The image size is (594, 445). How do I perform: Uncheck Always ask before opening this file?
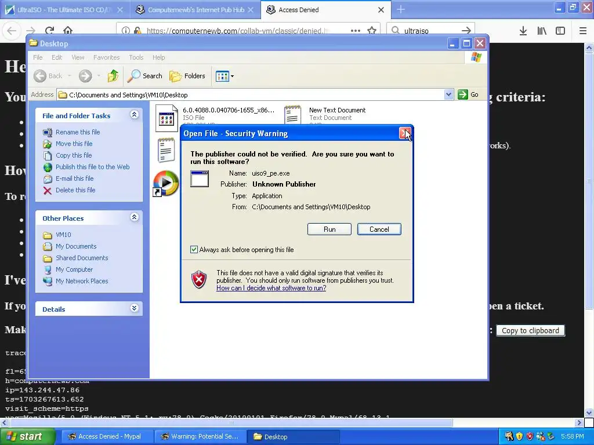coord(194,250)
